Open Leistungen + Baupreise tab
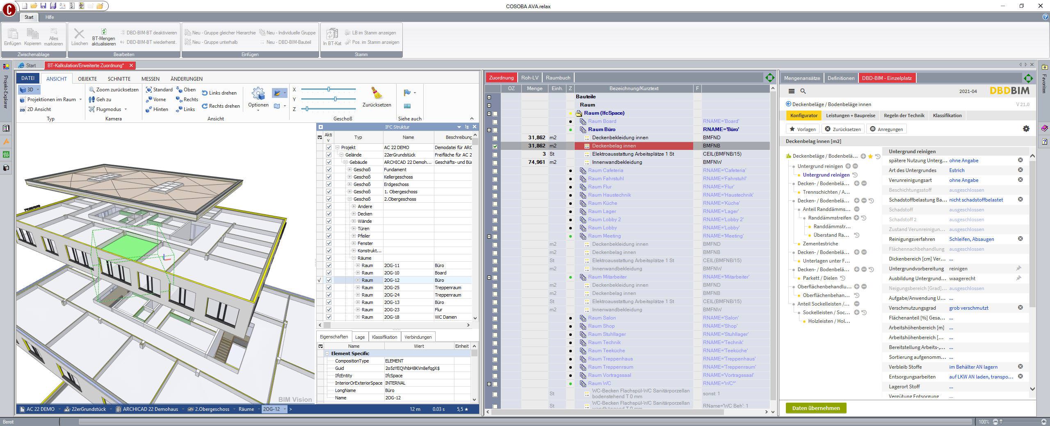The height and width of the screenshot is (426, 1050). (851, 116)
